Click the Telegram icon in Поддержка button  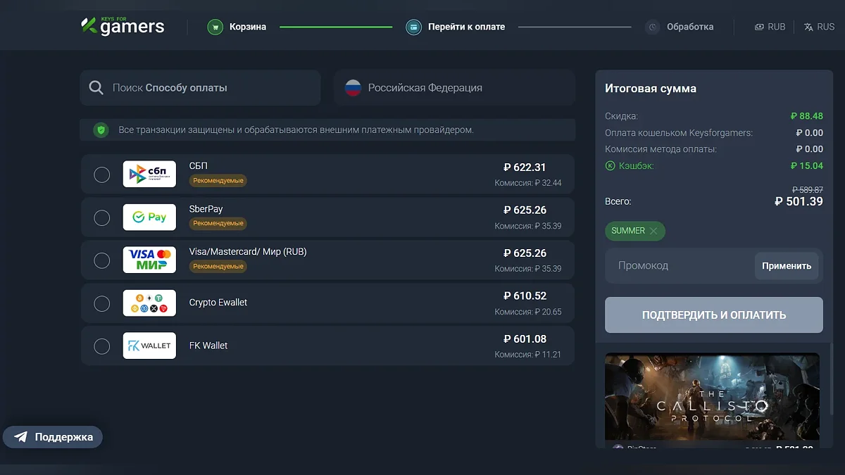point(21,437)
